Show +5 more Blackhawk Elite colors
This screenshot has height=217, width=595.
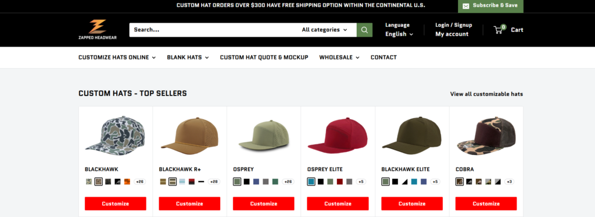click(x=435, y=182)
